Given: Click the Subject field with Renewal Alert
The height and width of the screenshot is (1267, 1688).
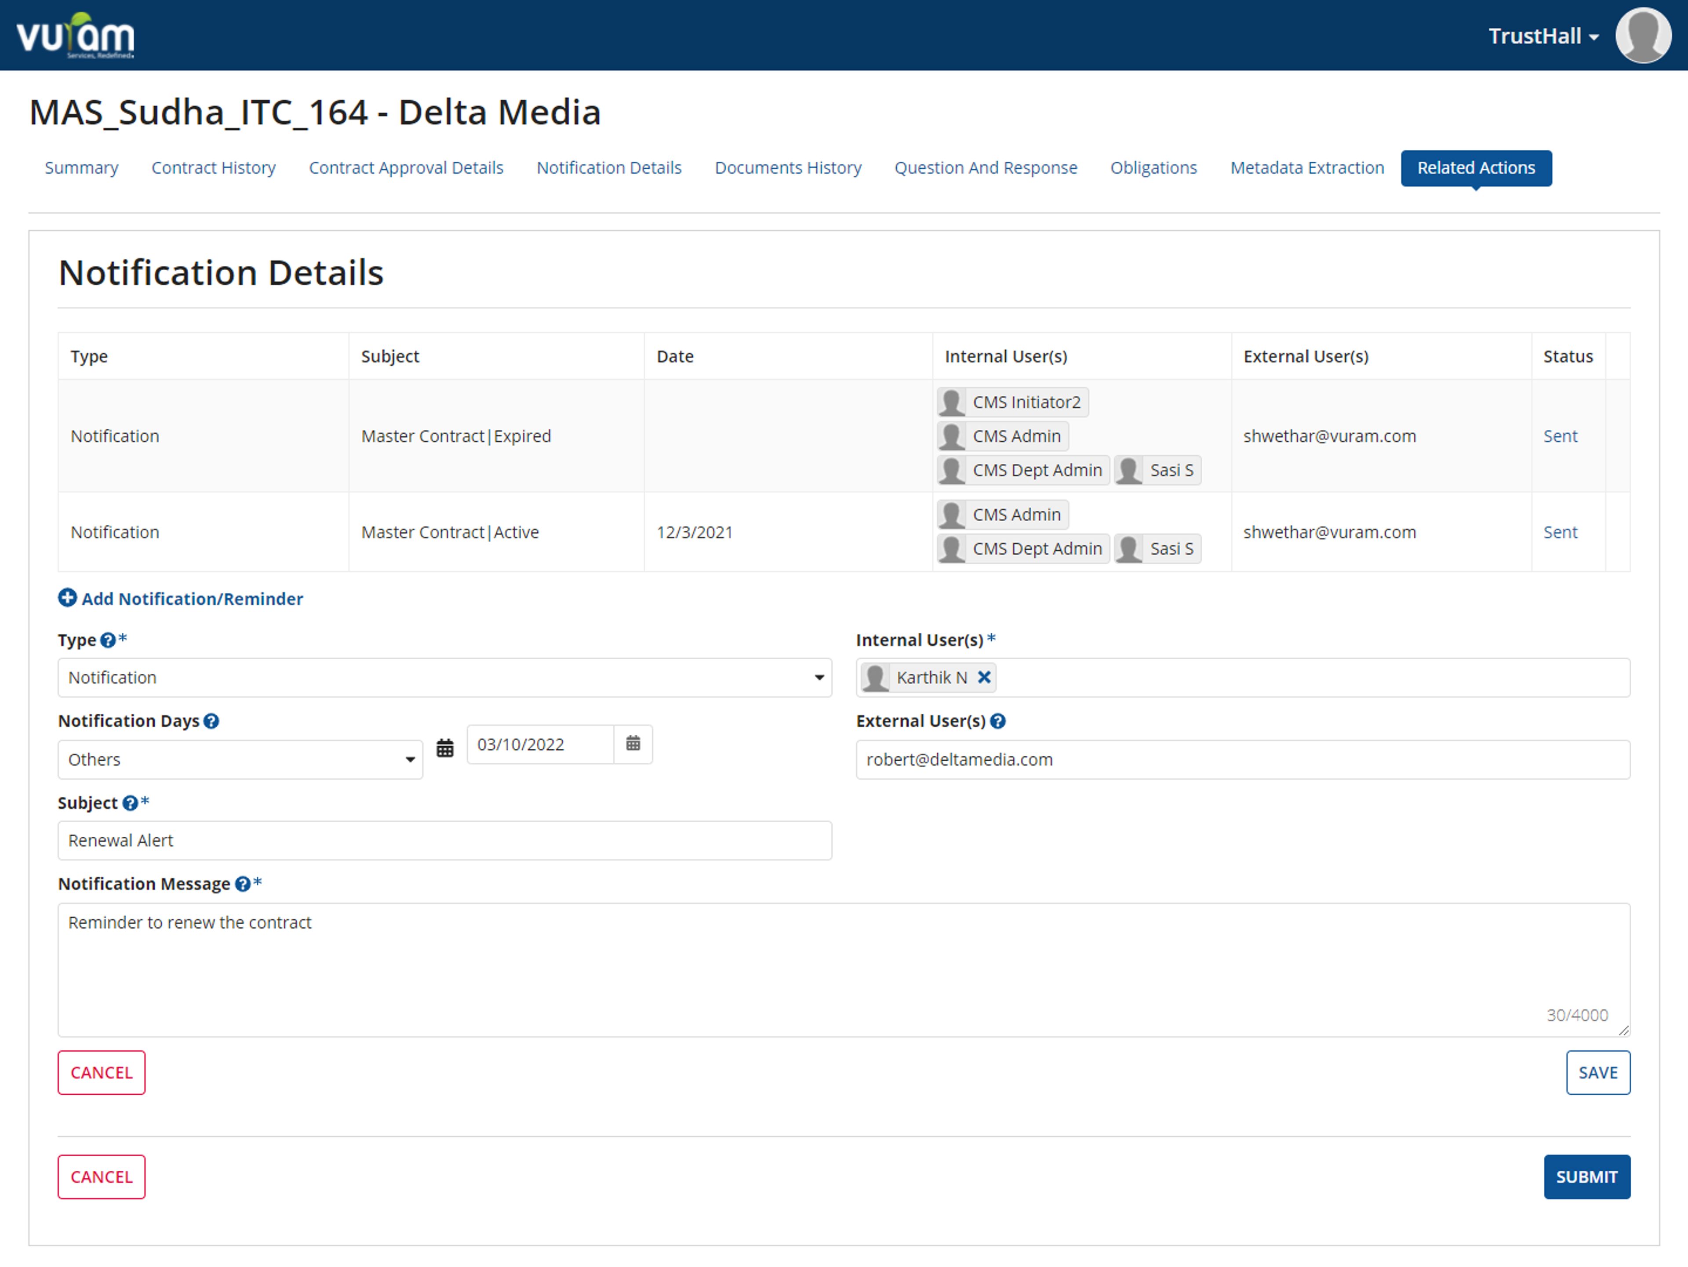Looking at the screenshot, I should 445,840.
